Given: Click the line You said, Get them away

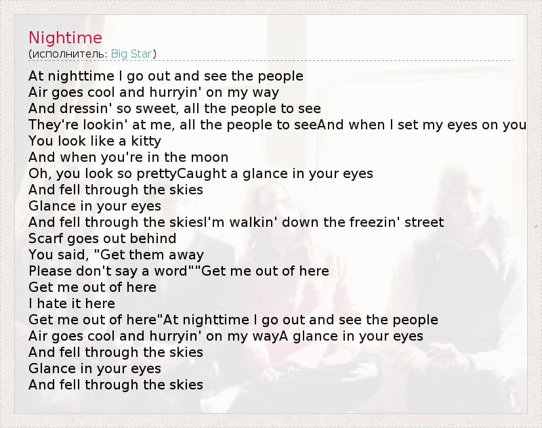Looking at the screenshot, I should pyautogui.click(x=116, y=255).
